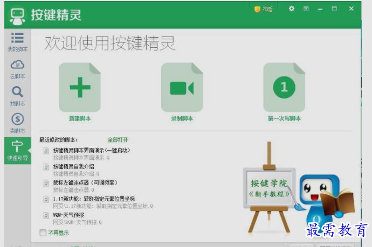Open the 第一次写脚本 tutorial icon
This screenshot has height=247, width=372.
(284, 87)
